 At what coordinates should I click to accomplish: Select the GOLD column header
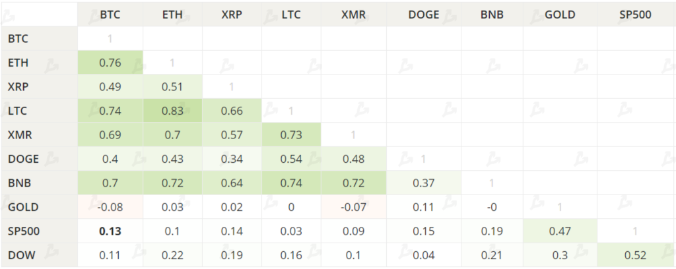click(560, 15)
